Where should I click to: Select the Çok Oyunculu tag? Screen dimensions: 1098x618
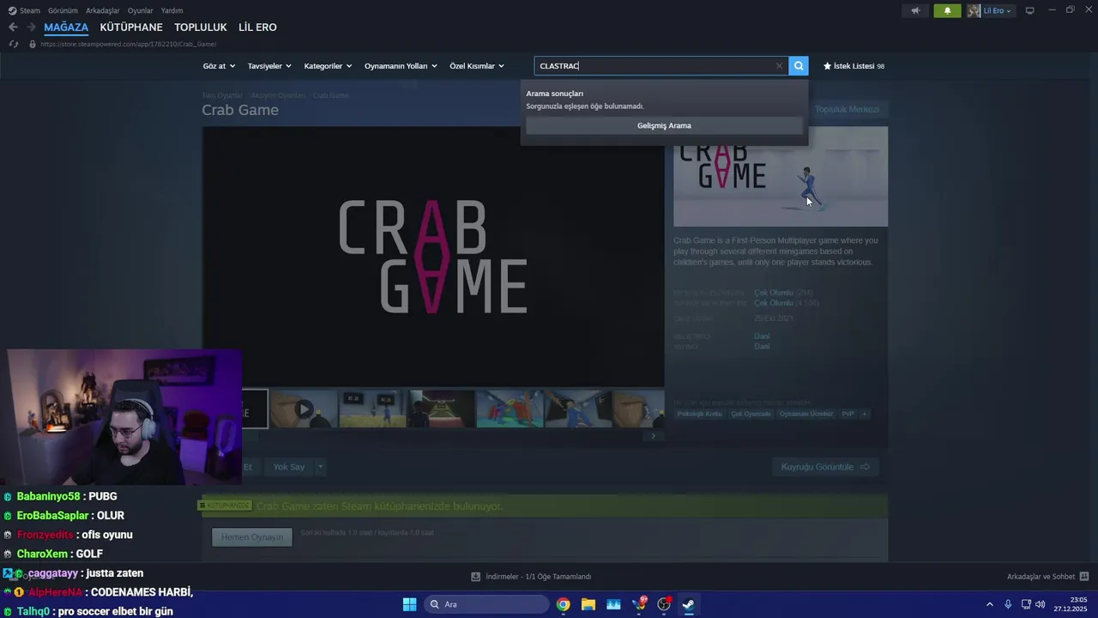751,414
